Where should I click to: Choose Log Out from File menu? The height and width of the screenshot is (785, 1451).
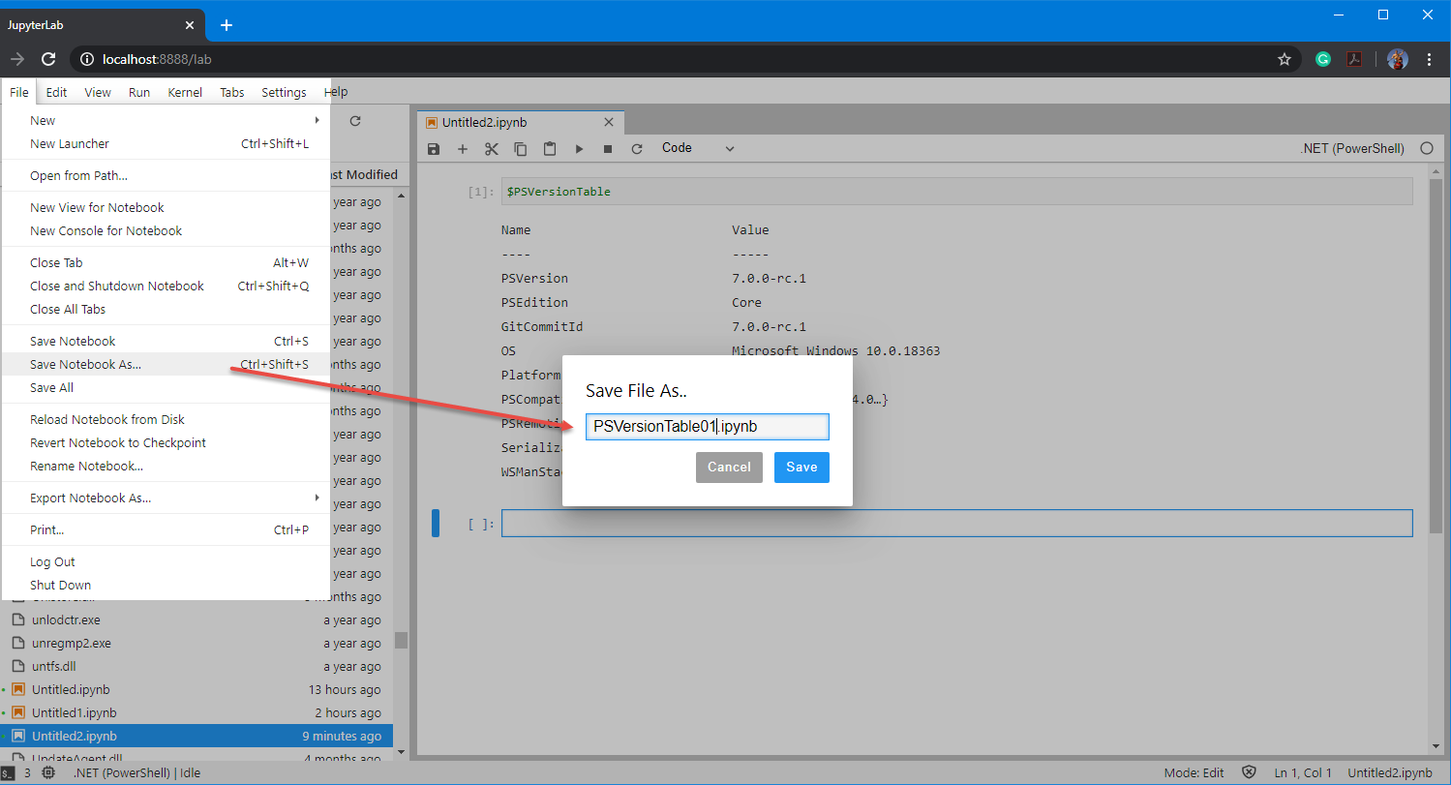(x=166, y=562)
